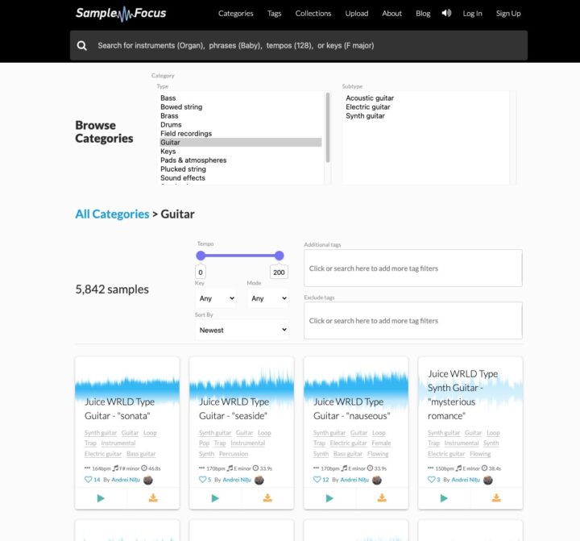580x541 pixels.
Task: Click the tempo slider's right handle
Action: click(280, 256)
